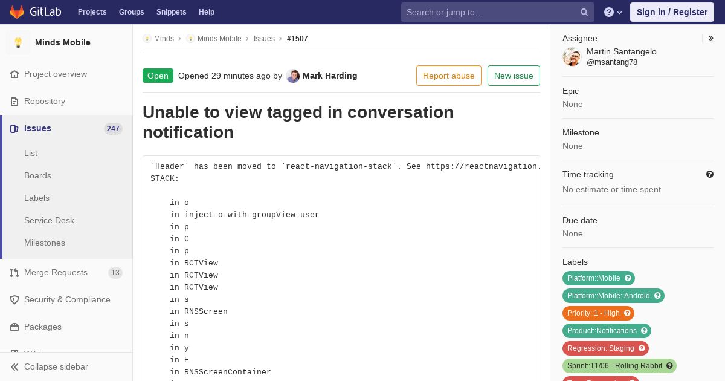Screen dimensions: 725x381
Task: Click the Collapse sidebar double-chevron icon
Action: click(x=14, y=366)
